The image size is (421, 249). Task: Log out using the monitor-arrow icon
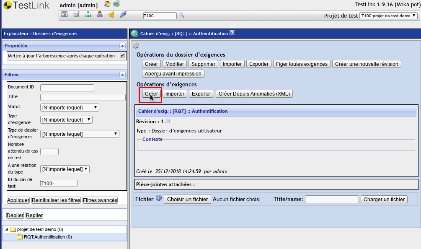pos(116,4)
